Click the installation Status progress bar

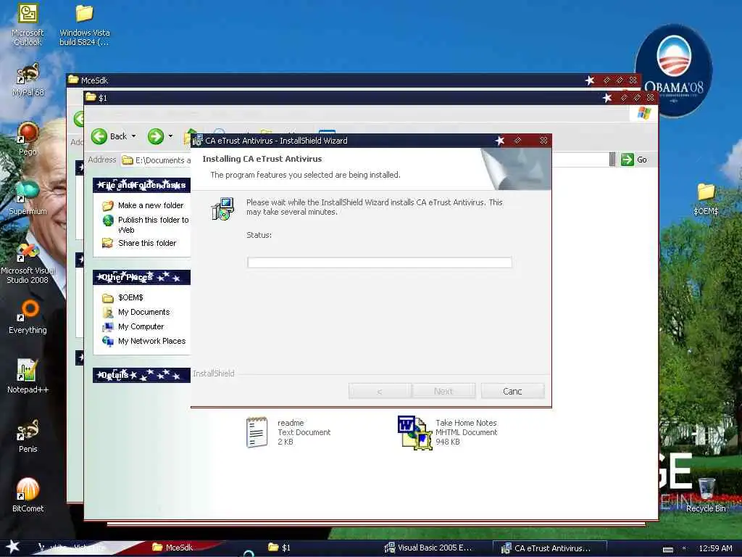click(x=380, y=263)
